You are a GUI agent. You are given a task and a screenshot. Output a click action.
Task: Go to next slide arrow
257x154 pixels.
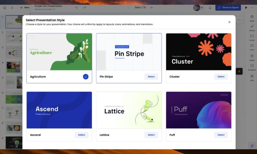(x=151, y=7)
